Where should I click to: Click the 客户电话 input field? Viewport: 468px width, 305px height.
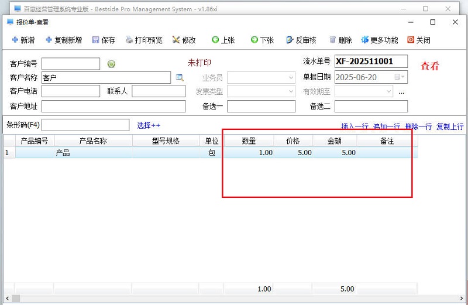point(71,91)
